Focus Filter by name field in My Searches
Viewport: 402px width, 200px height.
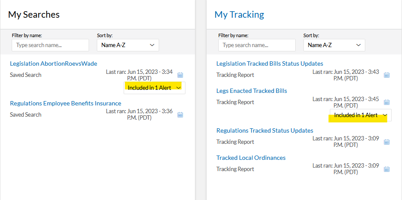coord(50,45)
